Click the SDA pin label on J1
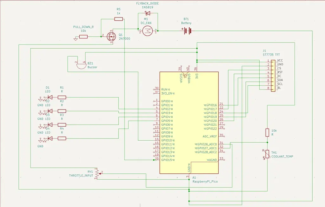Image resolution: width=325 pixels, height=207 pixels. (280, 80)
